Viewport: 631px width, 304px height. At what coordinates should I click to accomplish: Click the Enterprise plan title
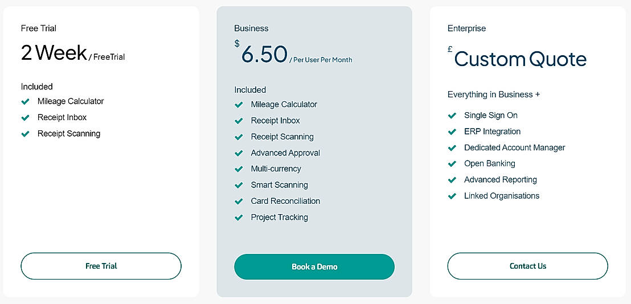tap(466, 28)
